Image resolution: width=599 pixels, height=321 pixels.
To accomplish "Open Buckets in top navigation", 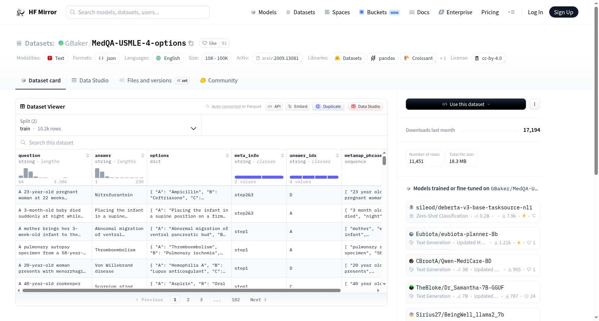I will [x=379, y=12].
